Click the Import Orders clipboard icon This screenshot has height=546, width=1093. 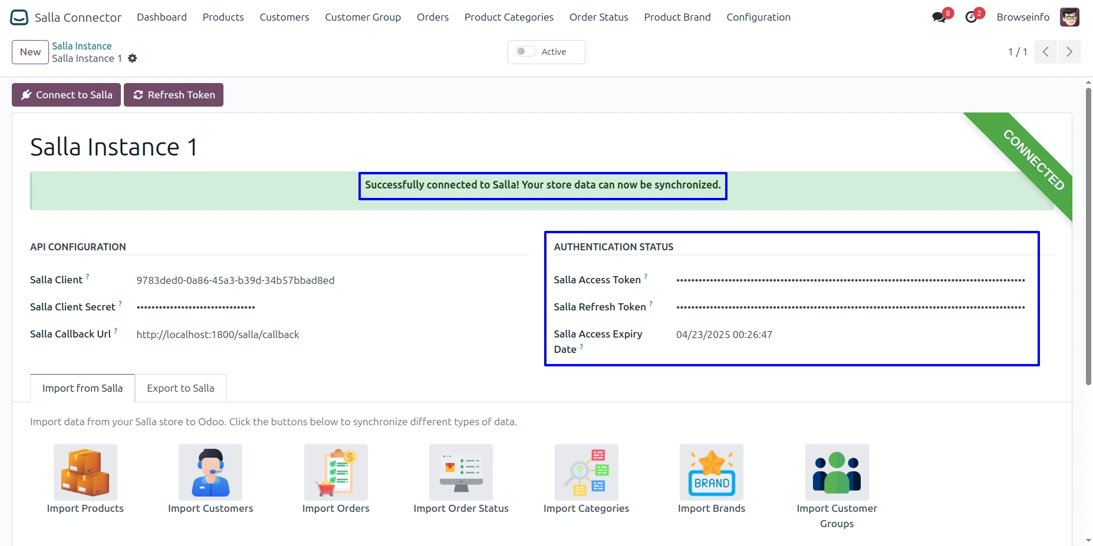tap(336, 472)
